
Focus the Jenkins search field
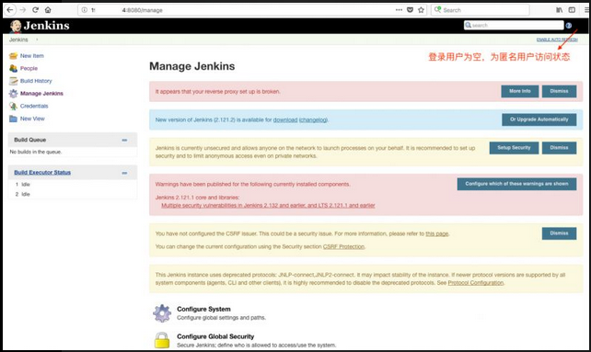[514, 25]
